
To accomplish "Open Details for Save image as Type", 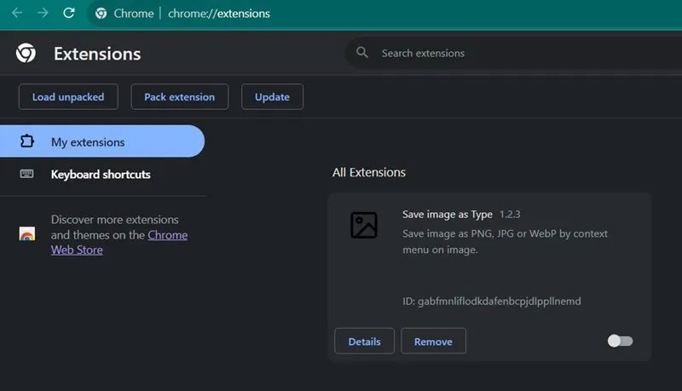I will (x=364, y=341).
